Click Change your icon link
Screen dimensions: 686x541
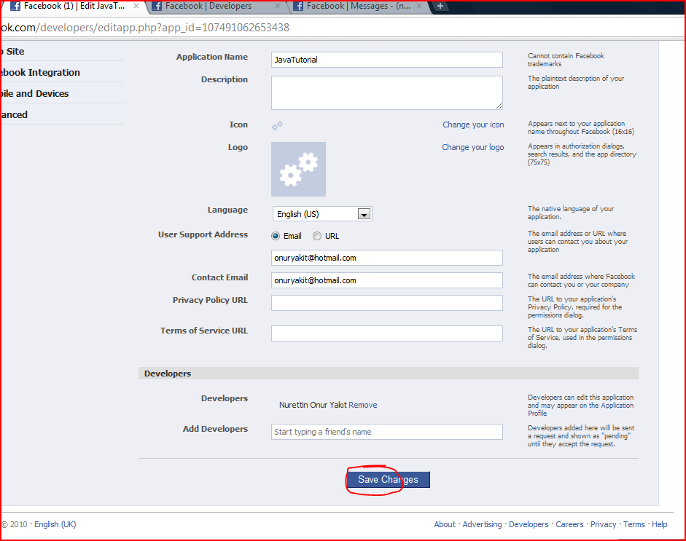(x=473, y=125)
